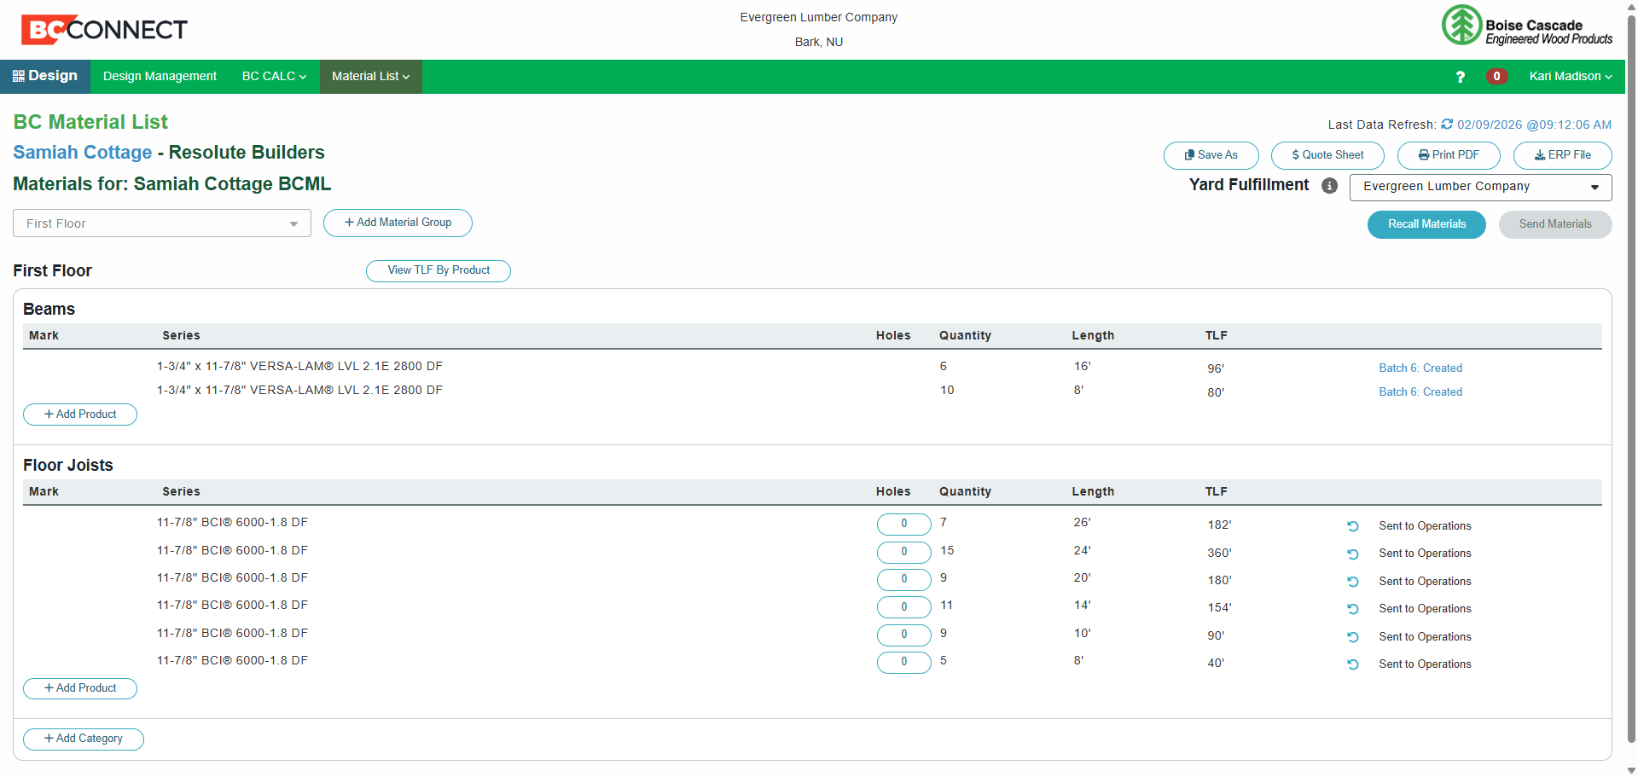Recall the 14' floor joist row
This screenshot has height=777, width=1638.
pyautogui.click(x=1352, y=609)
